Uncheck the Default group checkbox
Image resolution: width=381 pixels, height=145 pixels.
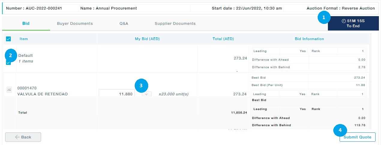[8, 62]
